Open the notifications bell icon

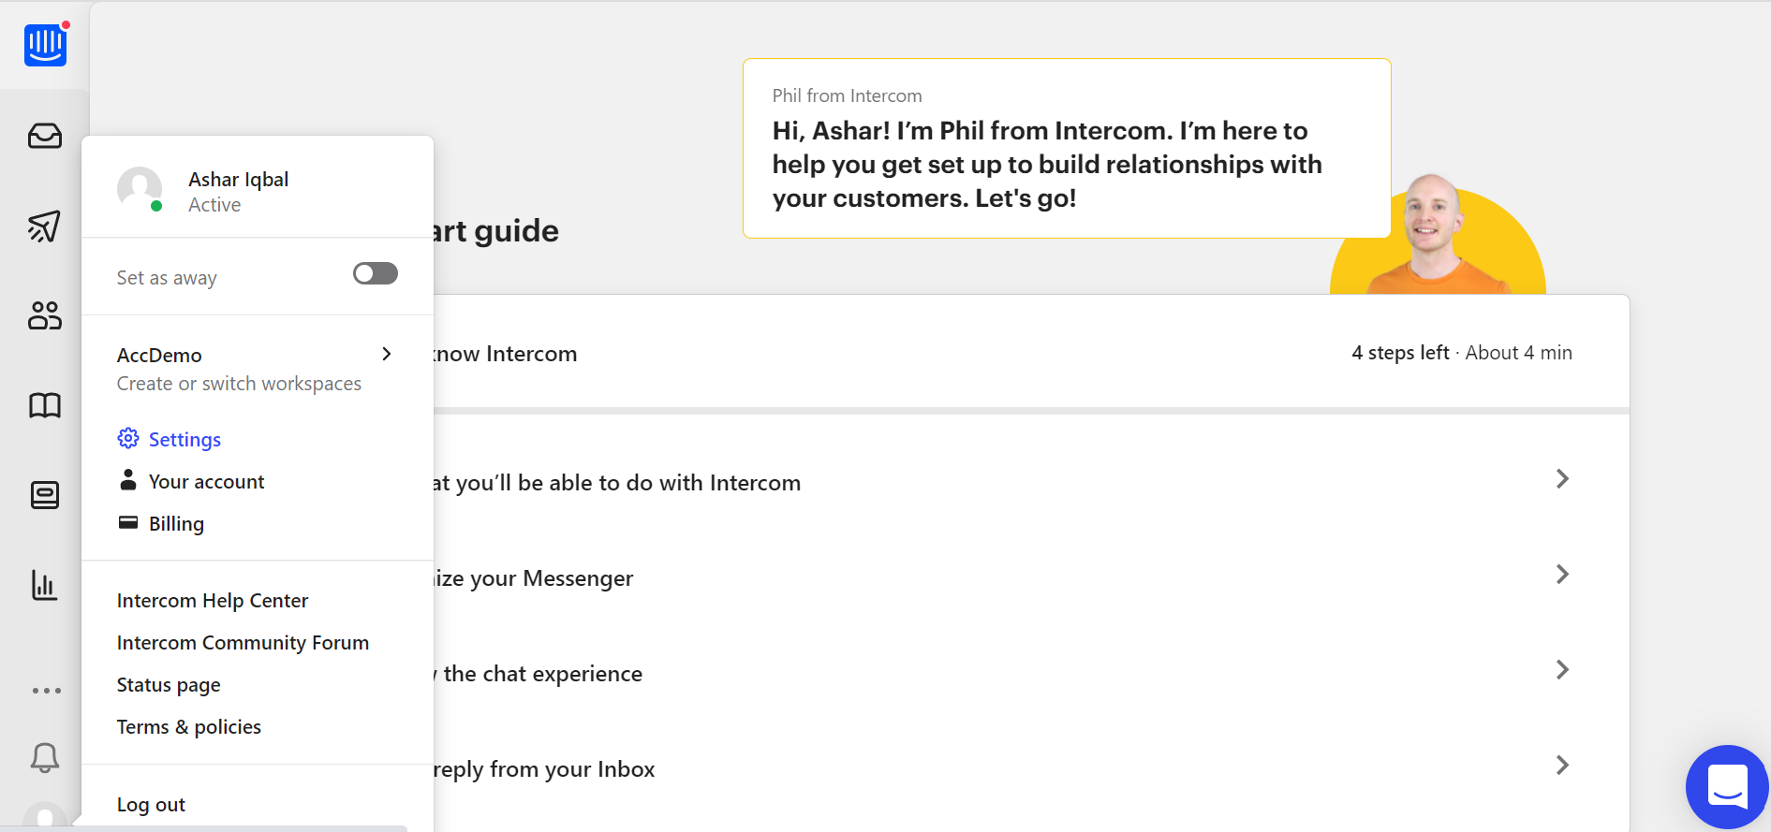tap(45, 757)
